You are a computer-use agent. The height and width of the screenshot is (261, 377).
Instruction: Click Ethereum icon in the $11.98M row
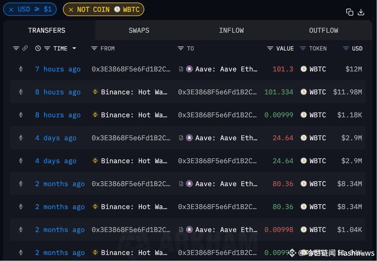pos(21,92)
